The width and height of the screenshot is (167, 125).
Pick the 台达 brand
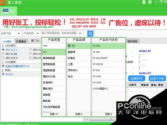(79, 76)
